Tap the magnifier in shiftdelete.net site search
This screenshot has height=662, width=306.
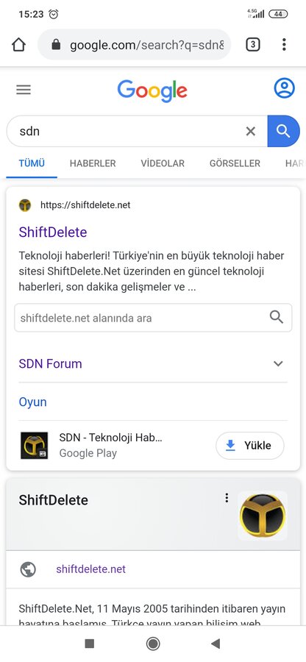click(277, 317)
